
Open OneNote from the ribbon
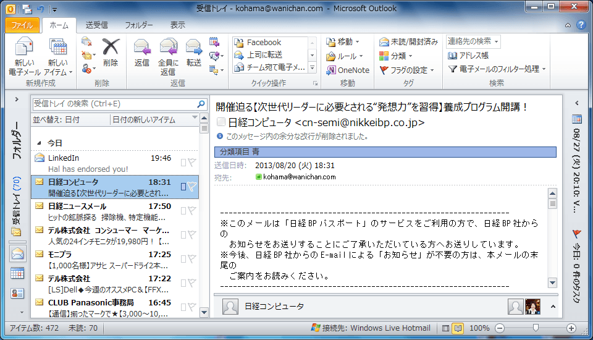(348, 70)
